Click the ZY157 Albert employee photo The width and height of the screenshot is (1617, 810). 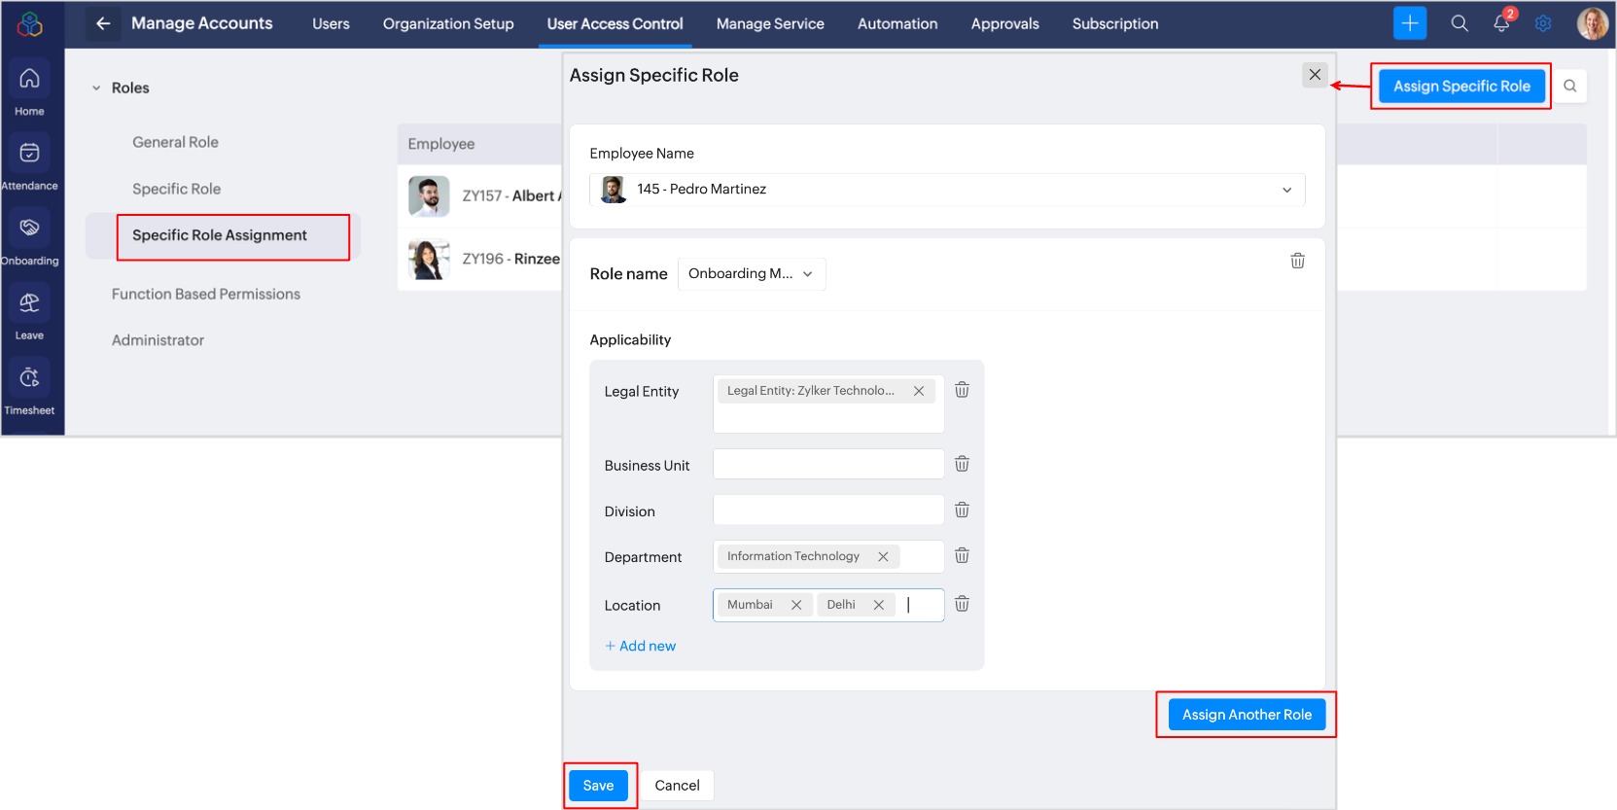coord(429,196)
